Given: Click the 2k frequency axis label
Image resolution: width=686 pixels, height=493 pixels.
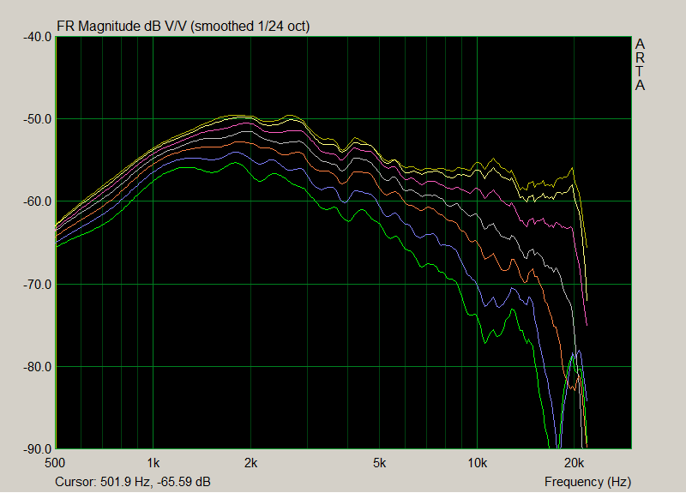Looking at the screenshot, I should [250, 463].
